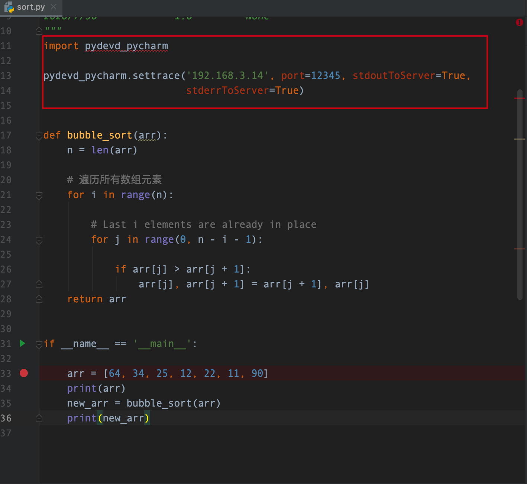The image size is (527, 484).
Task: Collapse the bubble_sort function at line 17
Action: (39, 136)
